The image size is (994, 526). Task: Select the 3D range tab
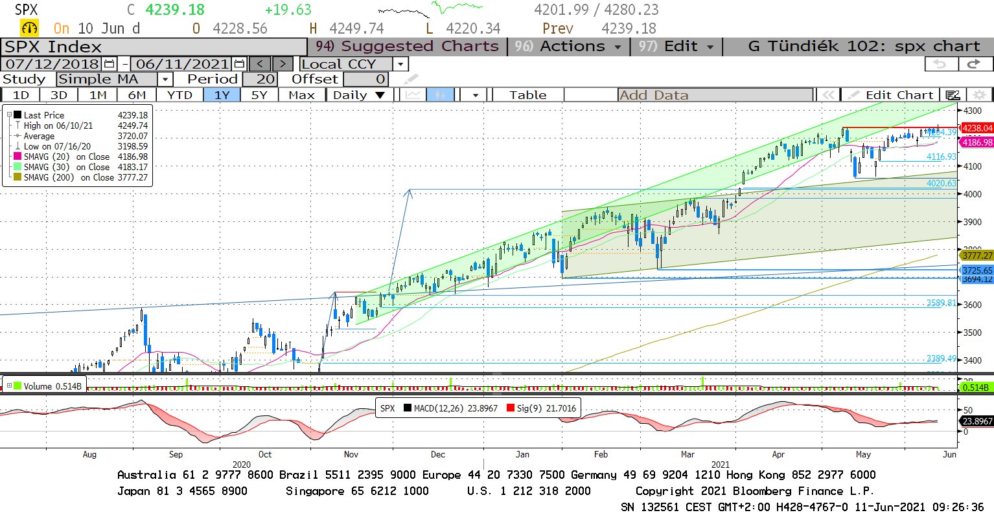[x=59, y=95]
